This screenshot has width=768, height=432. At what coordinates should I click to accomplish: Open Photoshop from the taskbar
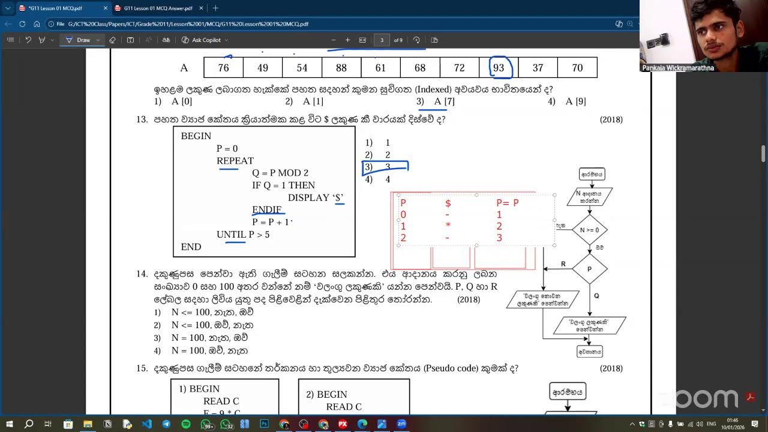click(264, 424)
